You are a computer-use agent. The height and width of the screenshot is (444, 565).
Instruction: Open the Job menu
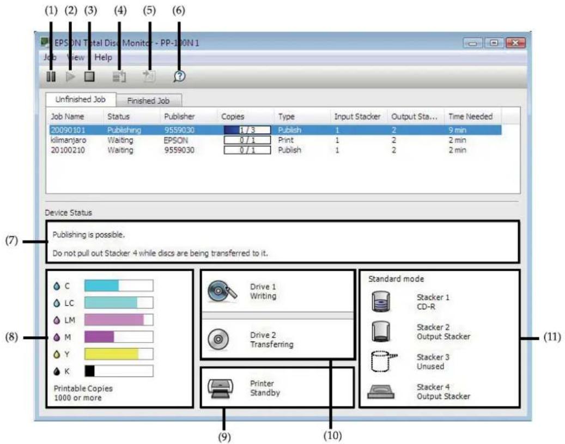(50, 58)
